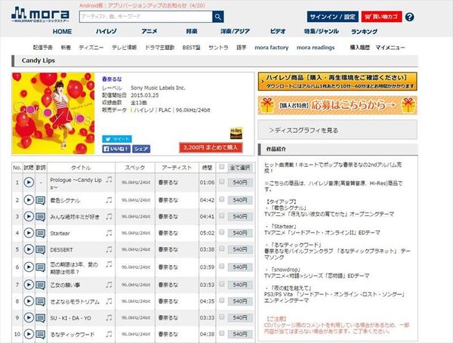Screen dimensions: 453x343
Task: Check the box for DESSERT
Action: (x=221, y=249)
